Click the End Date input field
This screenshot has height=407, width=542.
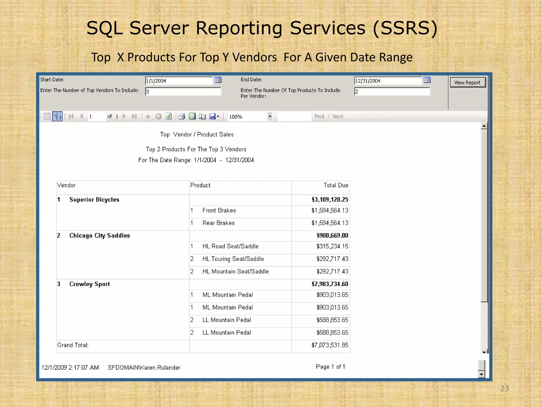[x=388, y=81]
